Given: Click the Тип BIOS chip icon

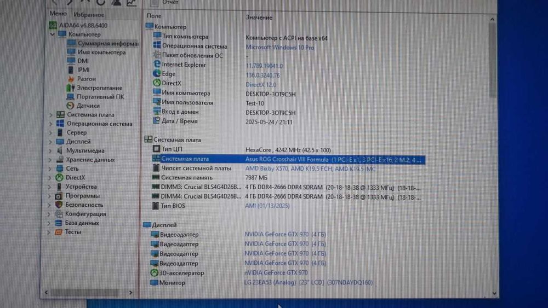Looking at the screenshot, I should (156, 206).
